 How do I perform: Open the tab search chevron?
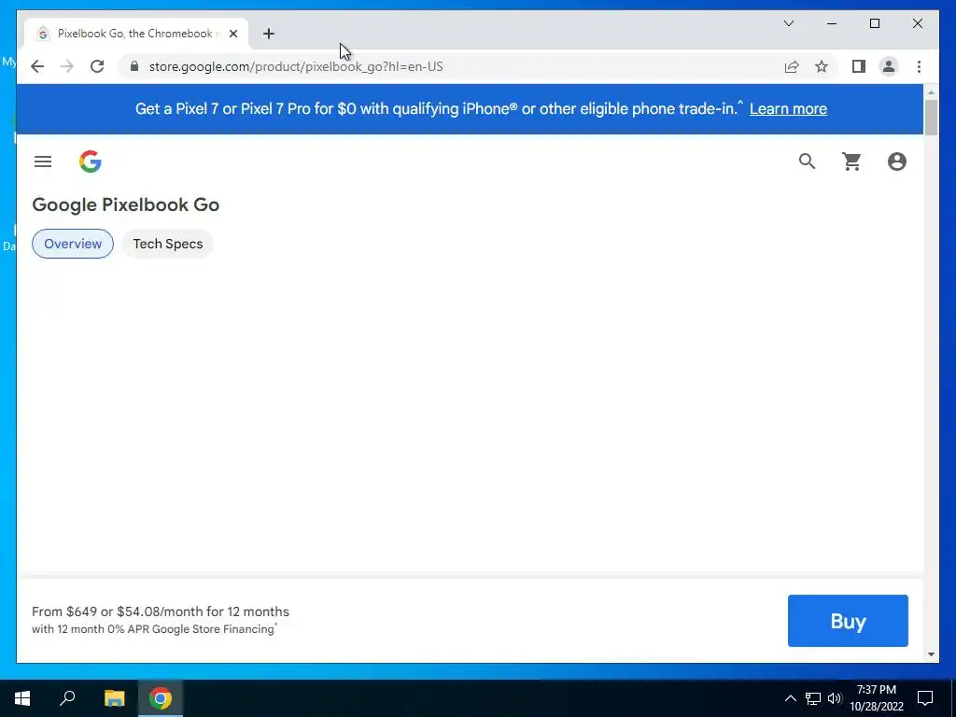point(788,23)
